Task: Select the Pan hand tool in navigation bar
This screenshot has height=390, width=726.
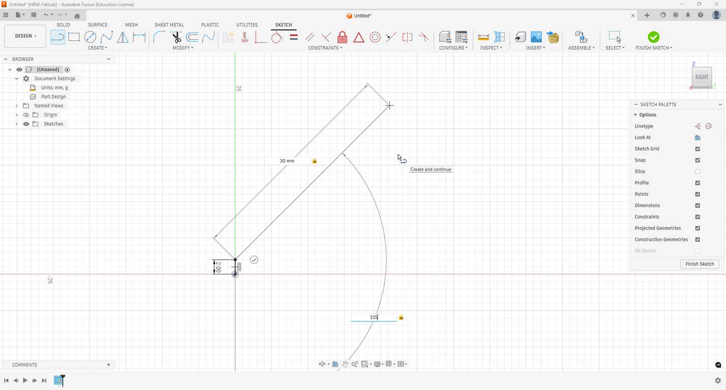Action: (345, 364)
